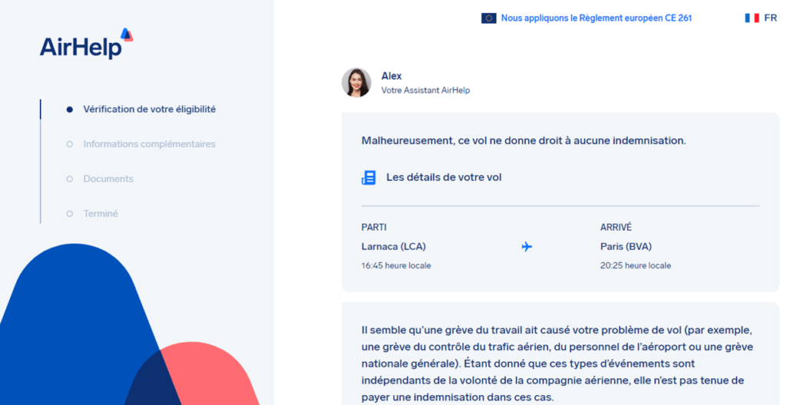Screen dimensions: 787x405
Task: Click the PARTI label
Action: tap(374, 227)
